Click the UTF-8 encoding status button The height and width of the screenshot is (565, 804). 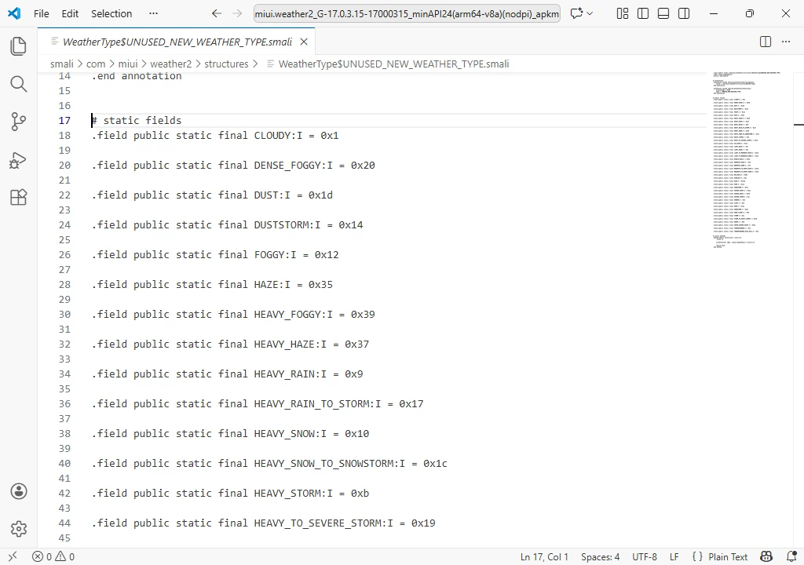(645, 556)
